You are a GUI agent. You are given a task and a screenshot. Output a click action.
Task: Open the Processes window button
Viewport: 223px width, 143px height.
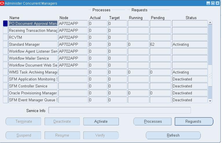coord(152,122)
